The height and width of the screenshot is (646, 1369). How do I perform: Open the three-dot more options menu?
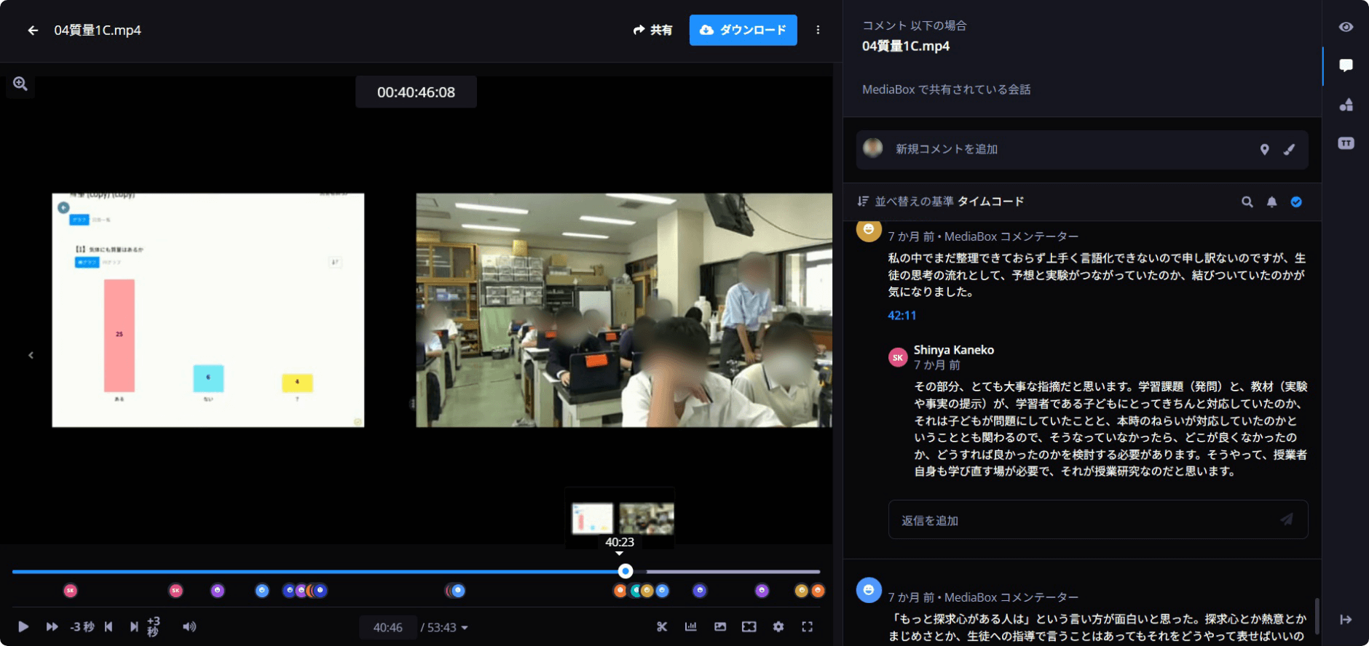(x=818, y=30)
